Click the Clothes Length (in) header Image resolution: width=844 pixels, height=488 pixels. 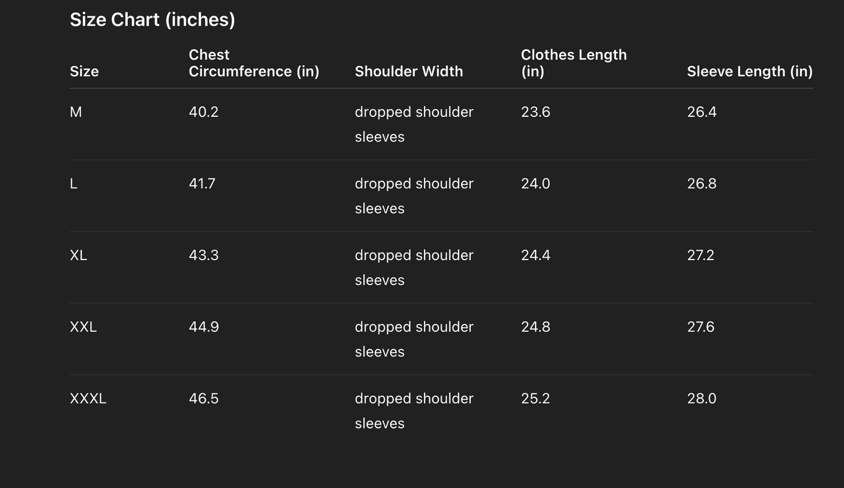574,63
